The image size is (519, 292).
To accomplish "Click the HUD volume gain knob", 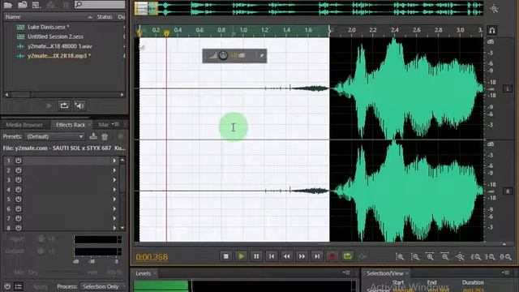I will pos(223,56).
